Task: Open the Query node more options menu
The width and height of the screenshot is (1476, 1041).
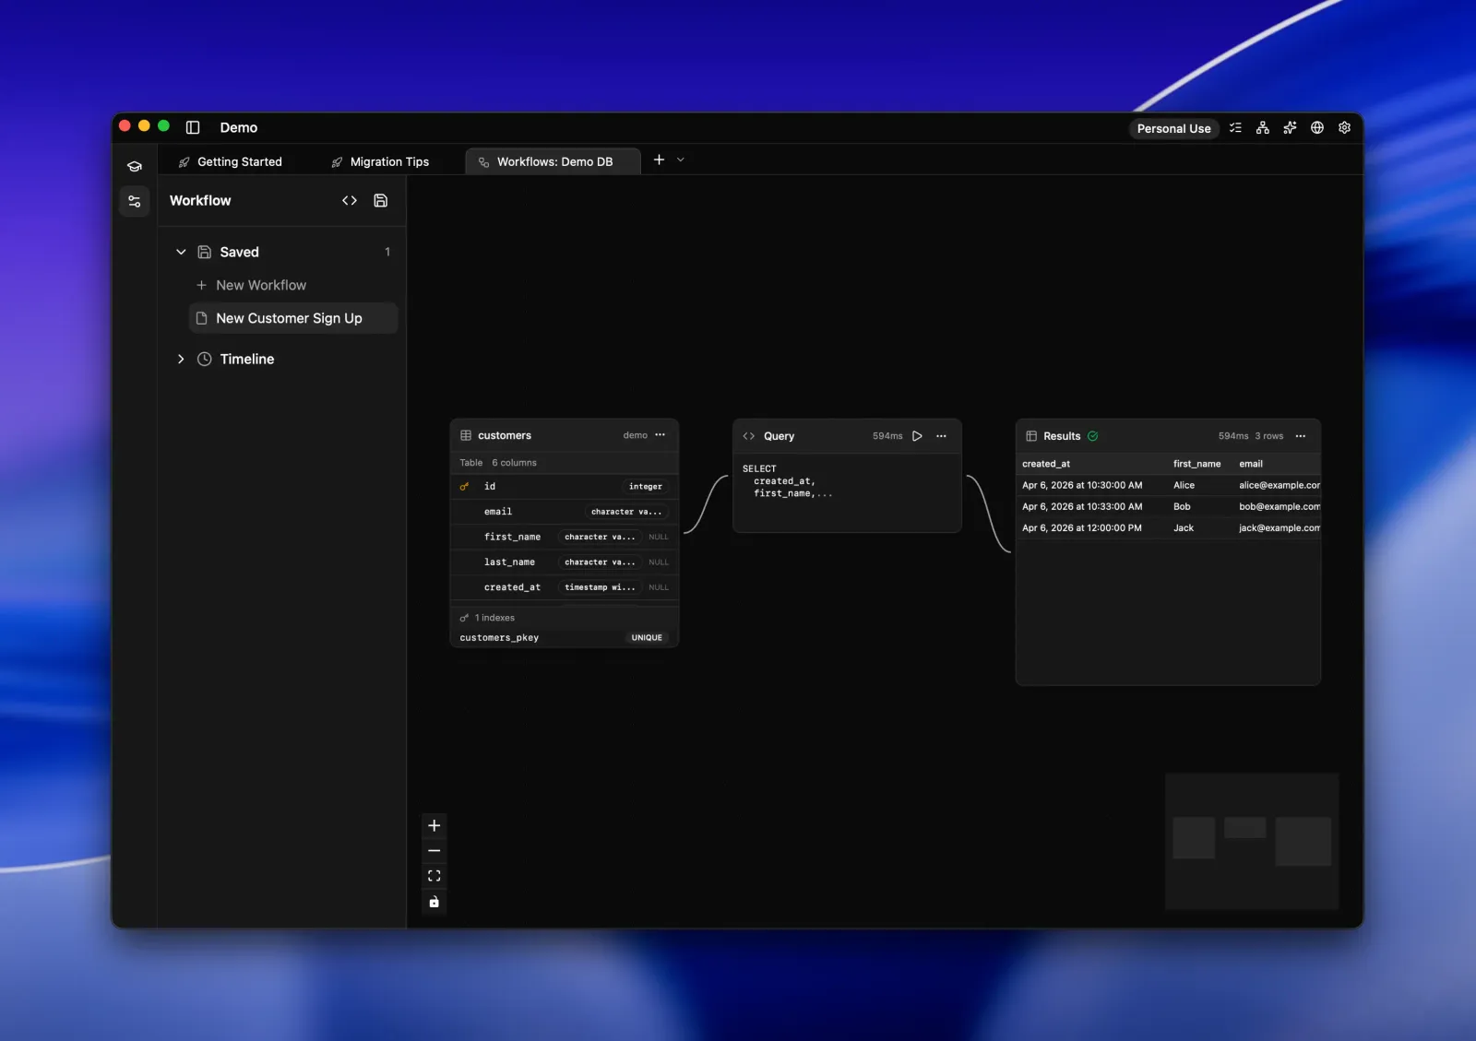Action: point(941,436)
